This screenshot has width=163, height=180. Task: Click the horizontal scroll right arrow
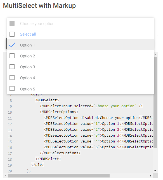coord(151,176)
